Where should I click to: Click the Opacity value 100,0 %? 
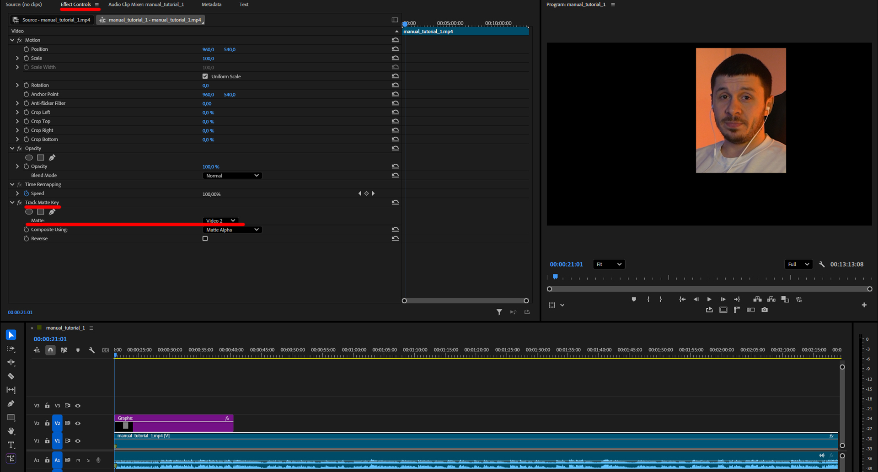[x=211, y=167]
